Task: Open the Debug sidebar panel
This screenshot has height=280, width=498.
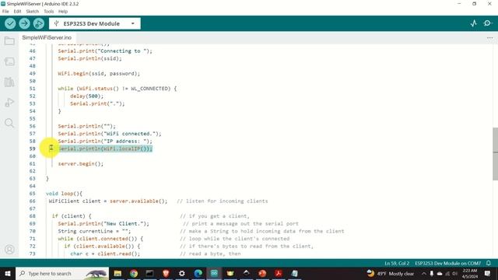Action: (x=9, y=103)
